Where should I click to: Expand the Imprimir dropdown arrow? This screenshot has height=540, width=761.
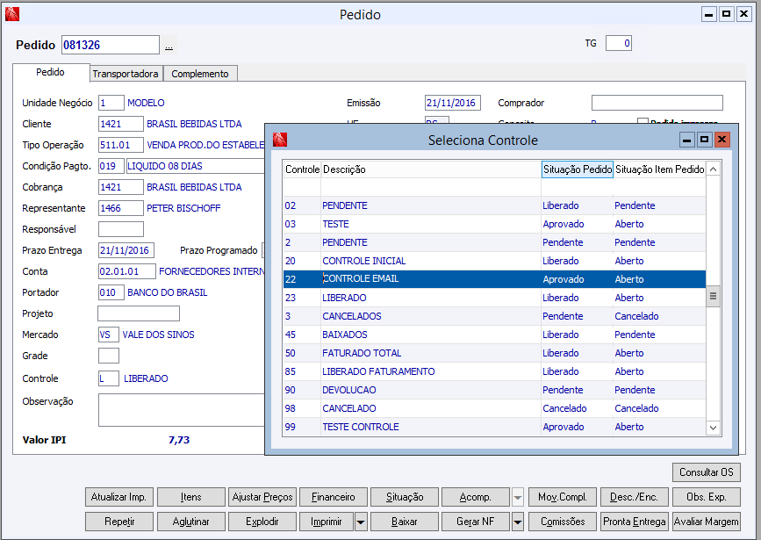click(x=361, y=522)
